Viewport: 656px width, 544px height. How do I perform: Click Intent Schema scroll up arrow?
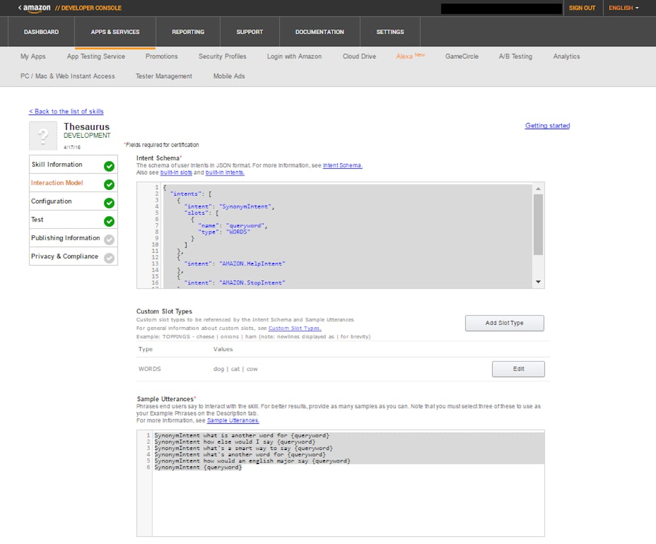(x=538, y=189)
